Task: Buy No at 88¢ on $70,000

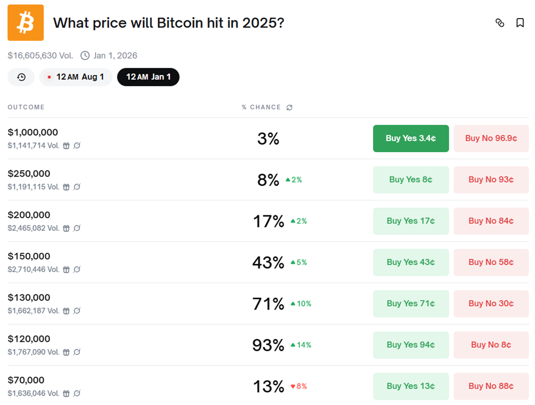Action: (x=491, y=386)
